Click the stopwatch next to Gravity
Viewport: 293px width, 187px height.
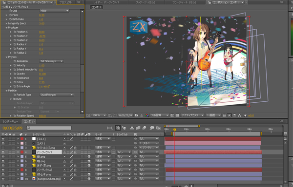(15, 74)
